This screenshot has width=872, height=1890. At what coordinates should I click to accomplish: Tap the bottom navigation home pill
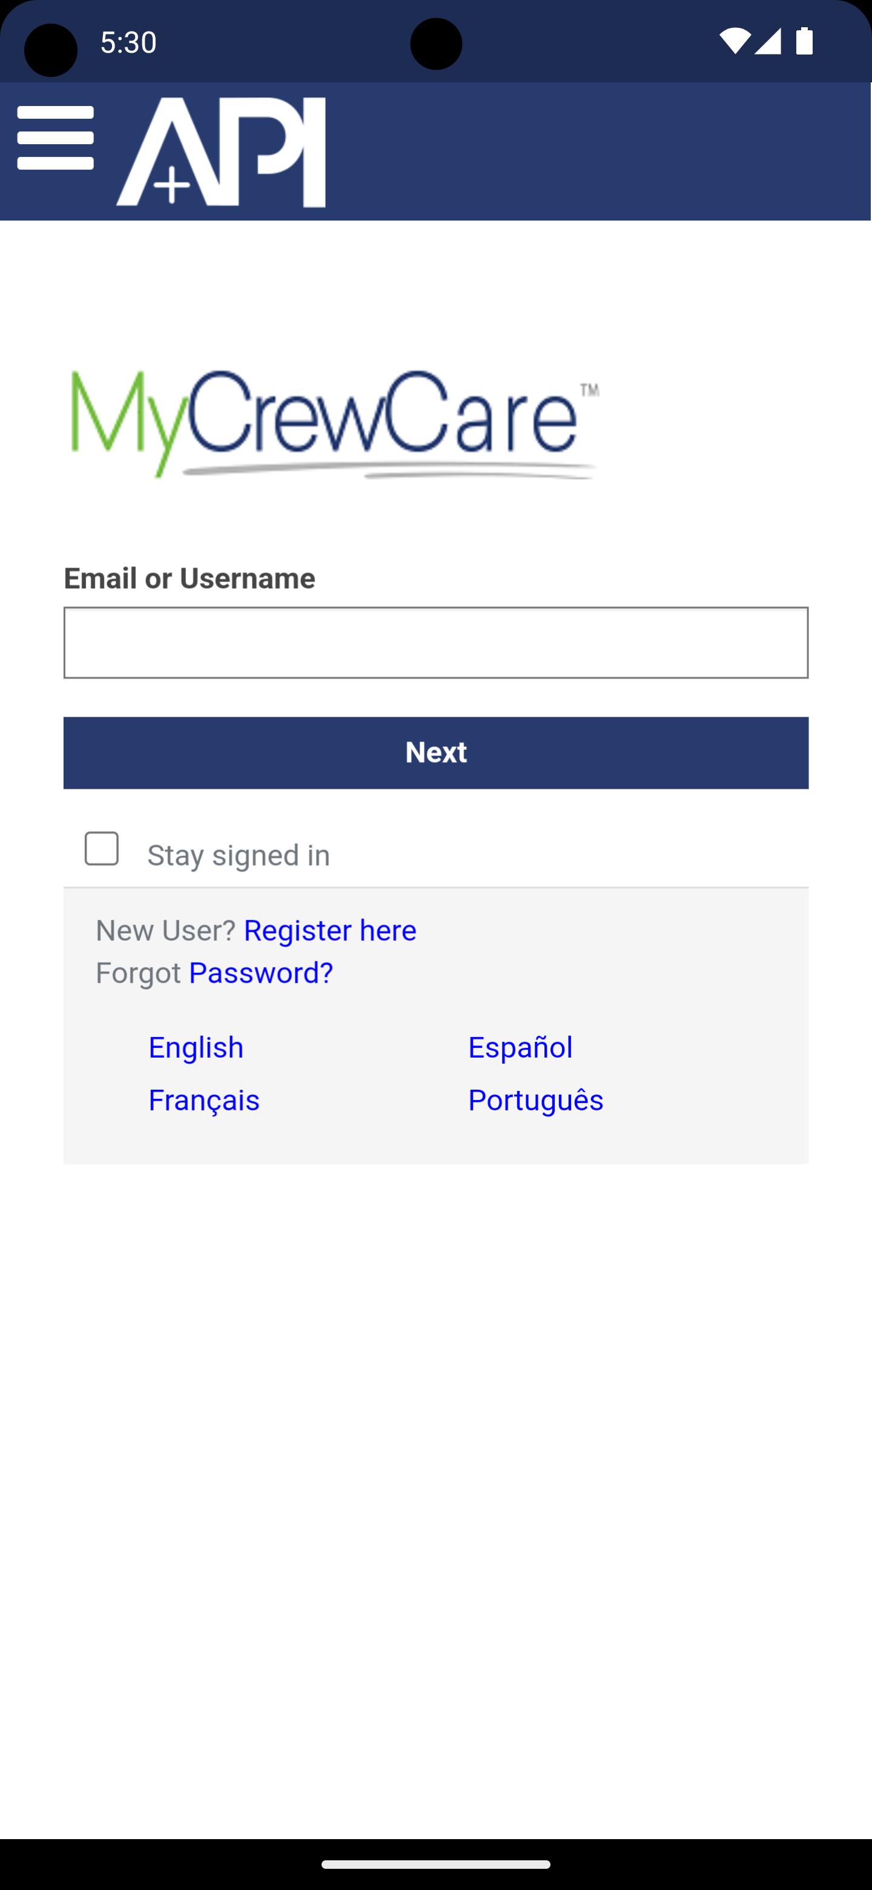tap(435, 1865)
